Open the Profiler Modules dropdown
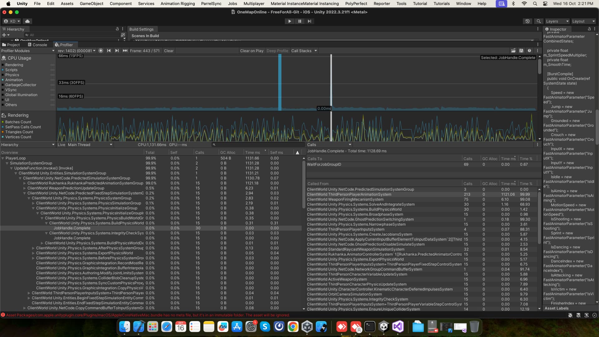Screen dimensions: 599x337 (27, 51)
